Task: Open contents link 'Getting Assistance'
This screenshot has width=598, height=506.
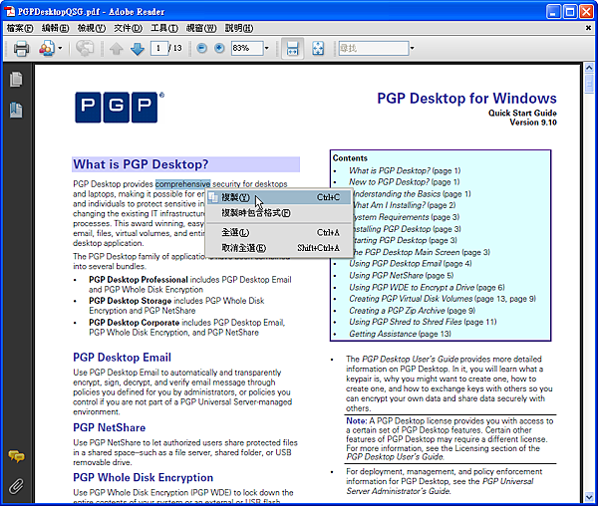Action: (x=383, y=334)
